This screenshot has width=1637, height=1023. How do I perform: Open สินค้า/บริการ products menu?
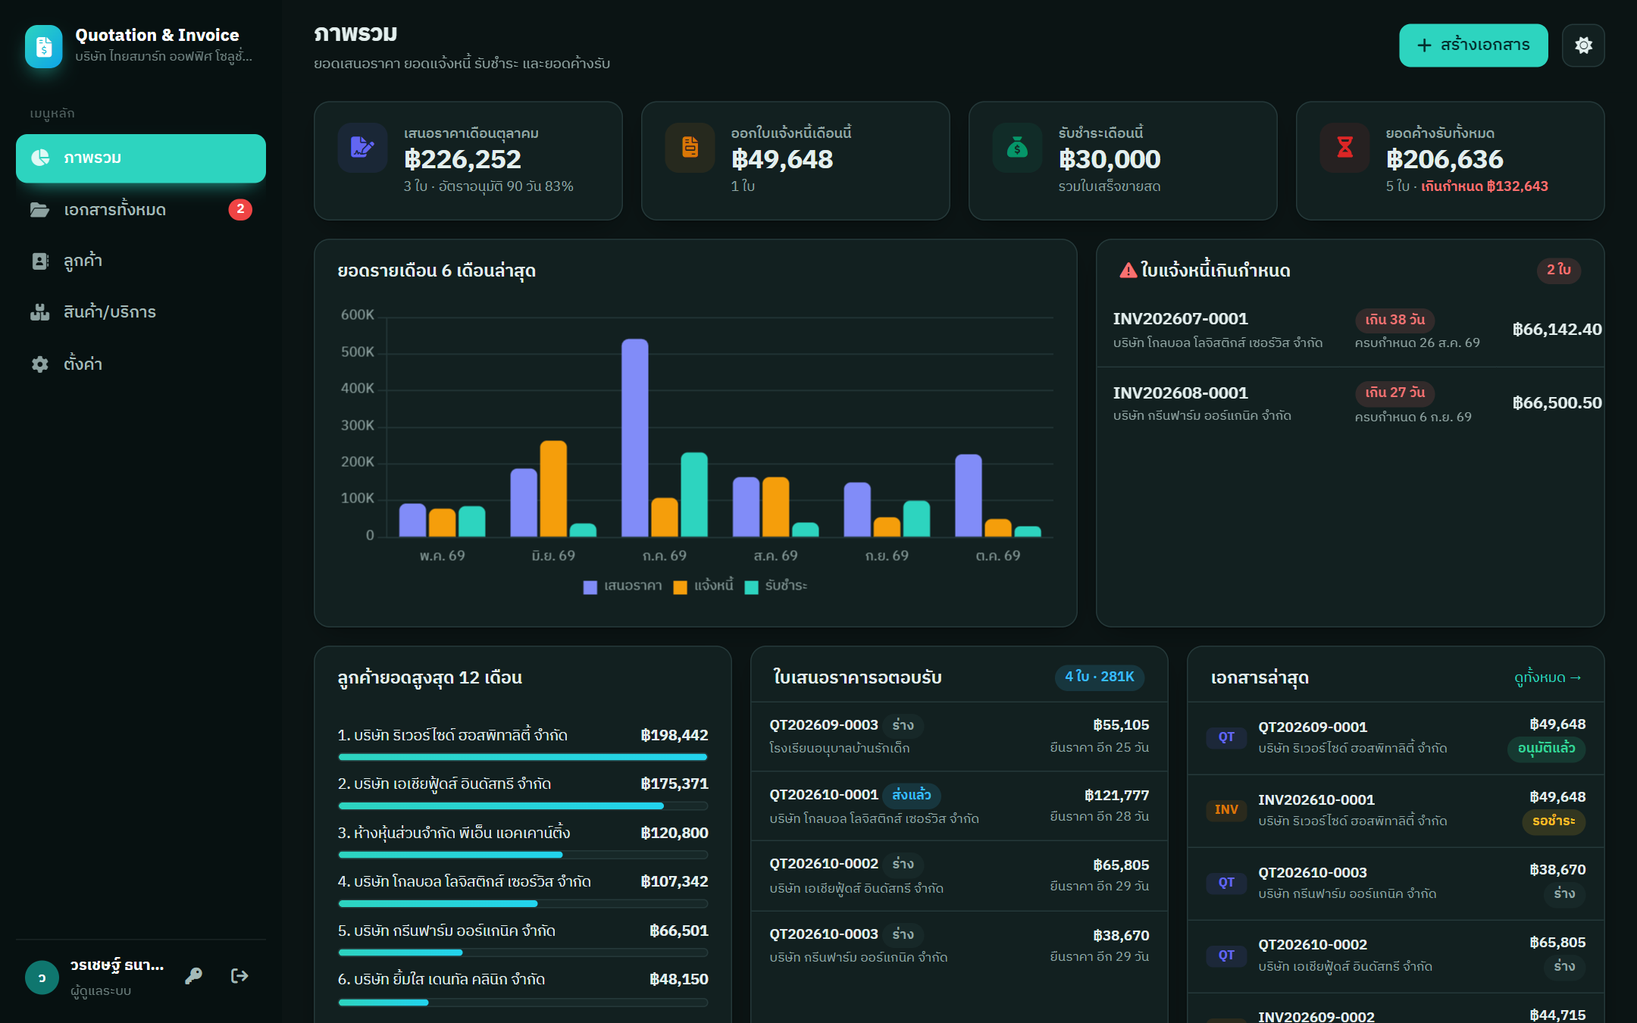pos(141,312)
